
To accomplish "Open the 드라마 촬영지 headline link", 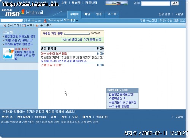I will (19, 44).
